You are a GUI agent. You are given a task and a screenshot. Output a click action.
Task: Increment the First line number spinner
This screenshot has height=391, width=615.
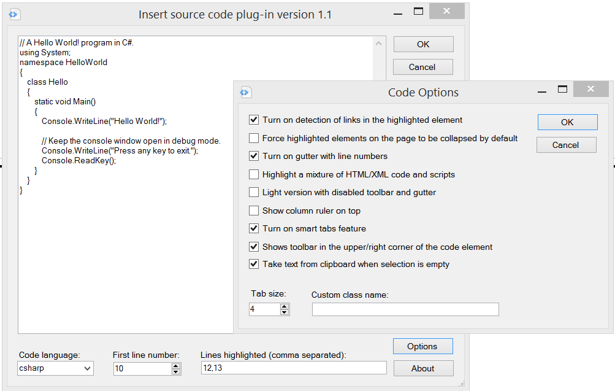(x=176, y=365)
